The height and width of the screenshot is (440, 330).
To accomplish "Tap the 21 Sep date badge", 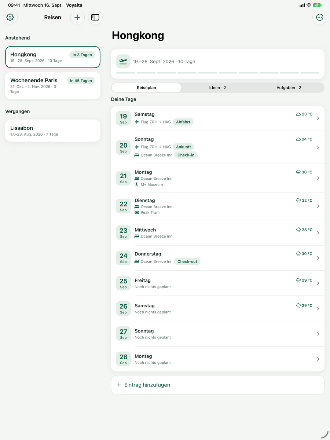I will [123, 178].
